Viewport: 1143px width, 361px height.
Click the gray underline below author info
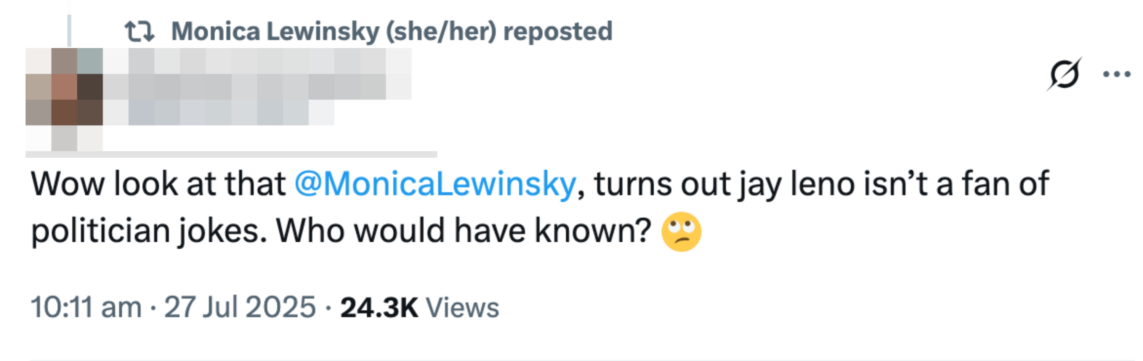pyautogui.click(x=231, y=154)
